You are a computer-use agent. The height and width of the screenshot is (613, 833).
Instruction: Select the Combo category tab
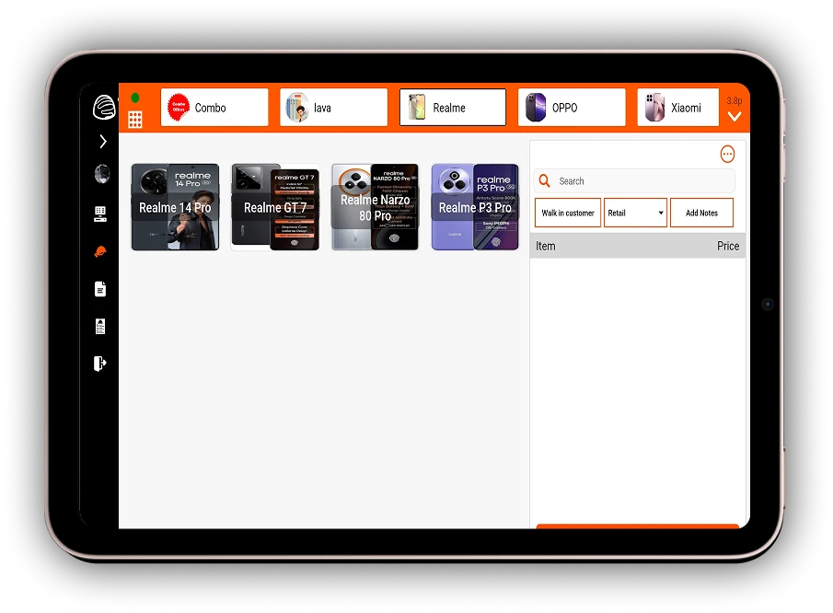pos(214,108)
